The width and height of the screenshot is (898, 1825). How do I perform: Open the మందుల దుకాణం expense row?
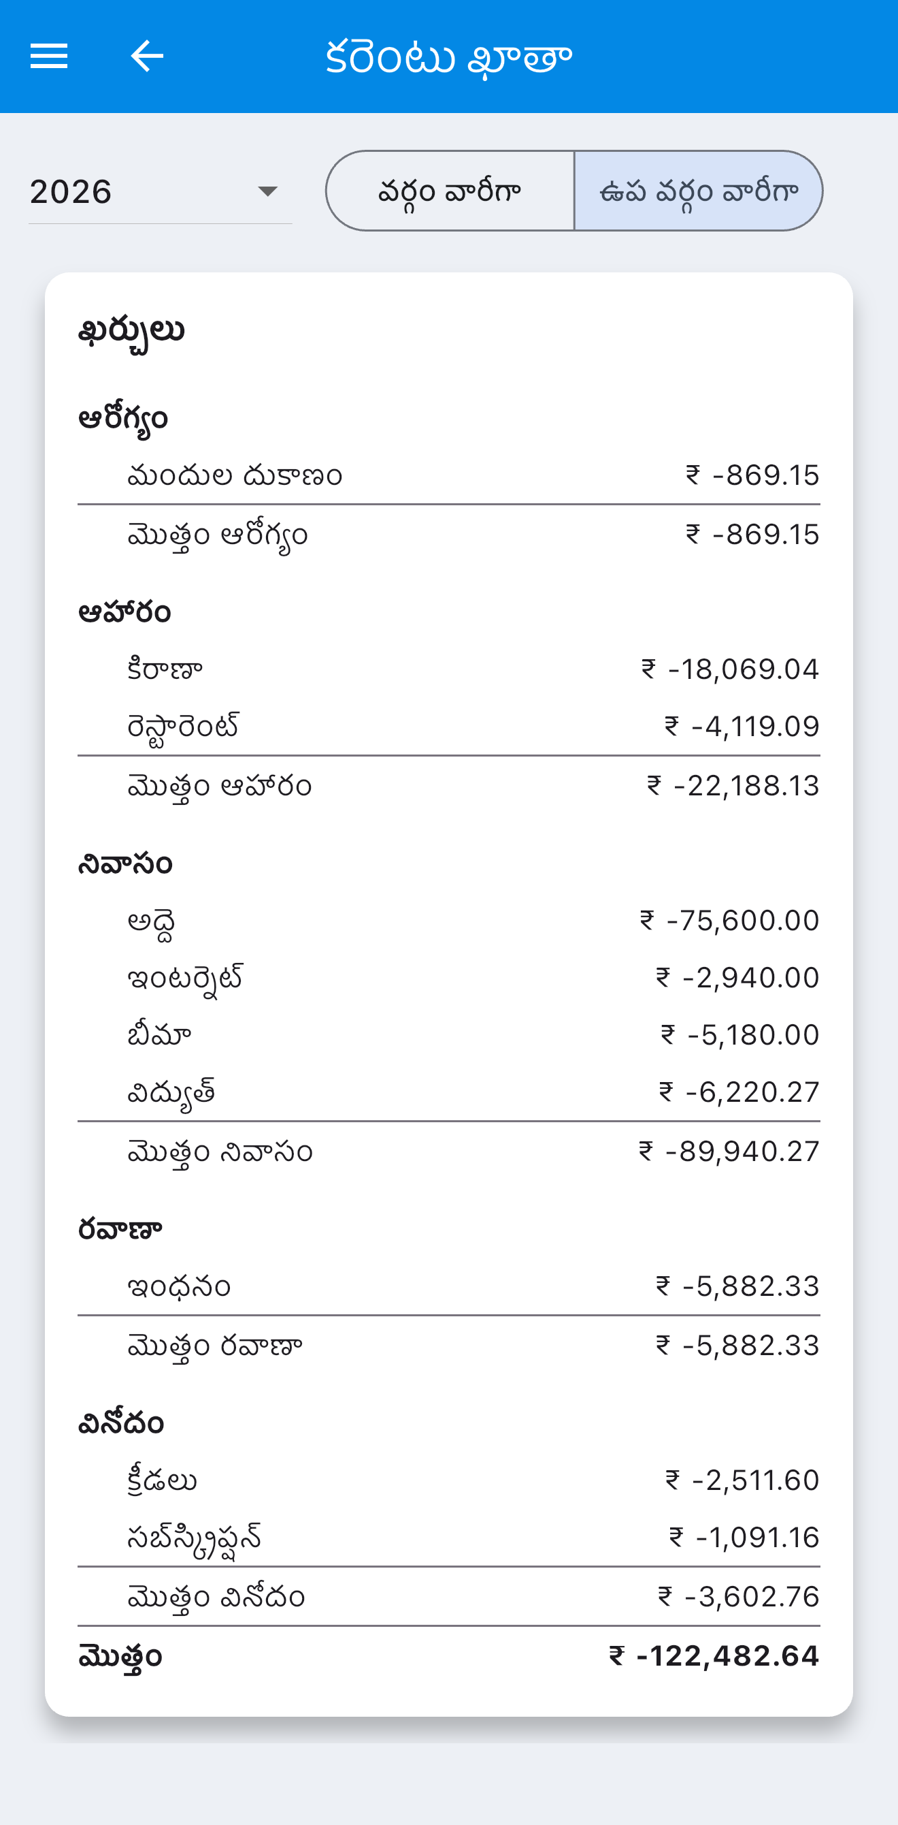[448, 475]
